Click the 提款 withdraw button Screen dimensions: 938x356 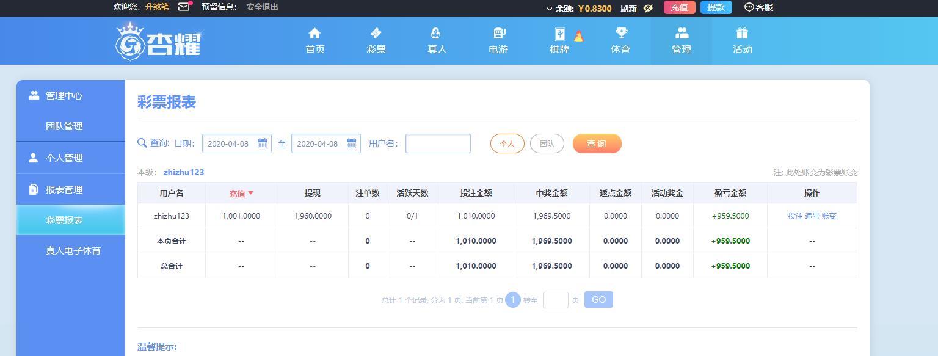pos(716,7)
